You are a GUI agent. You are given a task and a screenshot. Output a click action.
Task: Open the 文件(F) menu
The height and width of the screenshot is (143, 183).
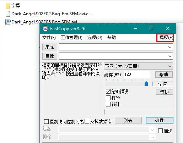click(49, 38)
